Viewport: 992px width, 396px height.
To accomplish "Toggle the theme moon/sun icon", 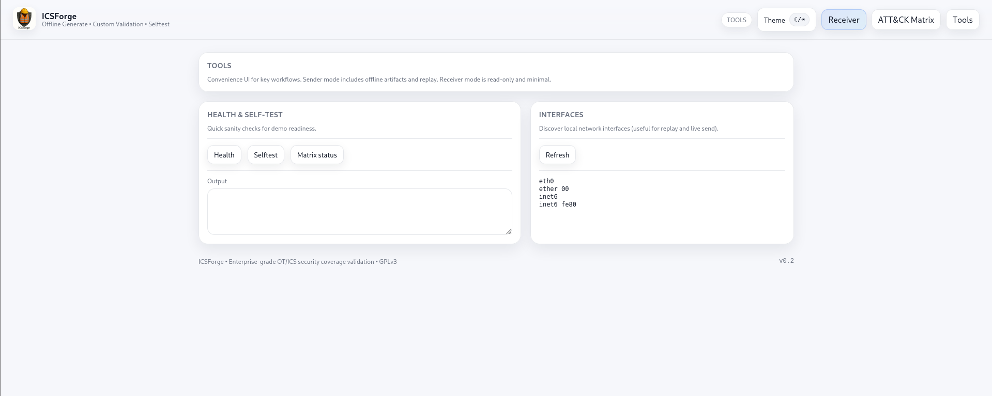I will click(799, 20).
